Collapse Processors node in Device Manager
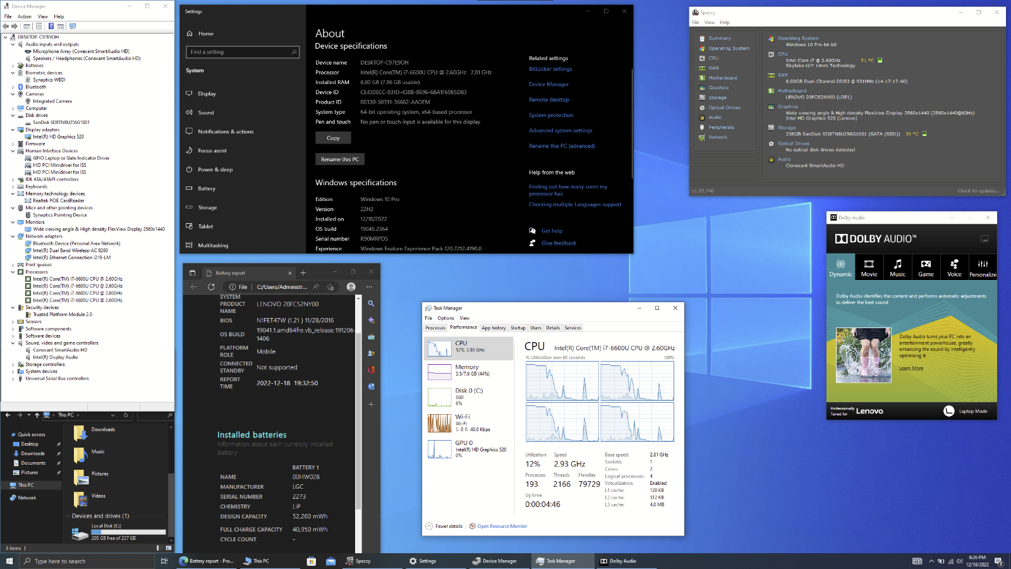The image size is (1011, 569). point(13,272)
